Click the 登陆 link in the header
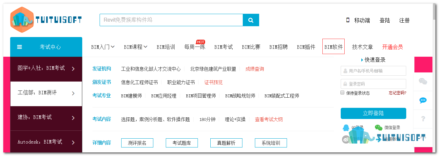 point(385,20)
